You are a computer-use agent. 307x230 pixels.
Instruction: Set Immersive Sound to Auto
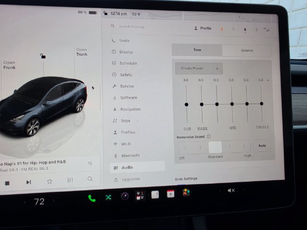pyautogui.click(x=262, y=146)
